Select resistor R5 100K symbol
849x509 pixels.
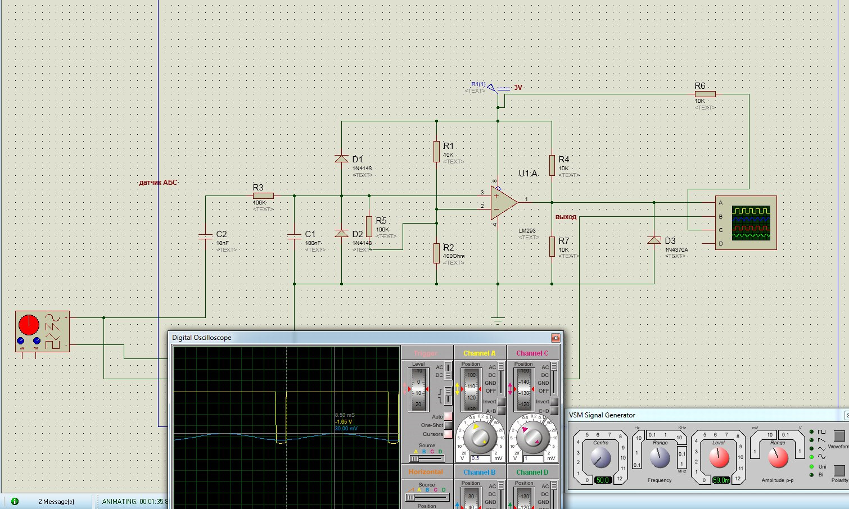[369, 226]
